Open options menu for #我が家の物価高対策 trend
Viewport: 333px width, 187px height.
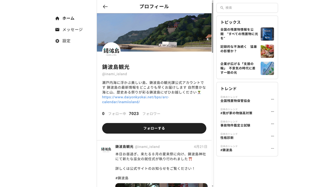pyautogui.click(x=272, y=111)
